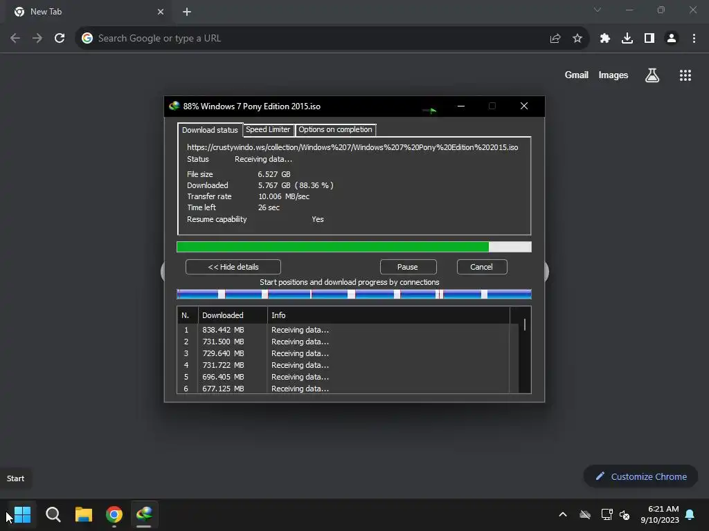Open a new tab with plus icon
Screen dimensions: 709x531
click(187, 12)
